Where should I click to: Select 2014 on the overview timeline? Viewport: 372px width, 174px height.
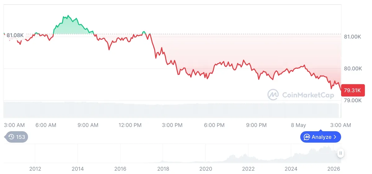pyautogui.click(x=77, y=169)
